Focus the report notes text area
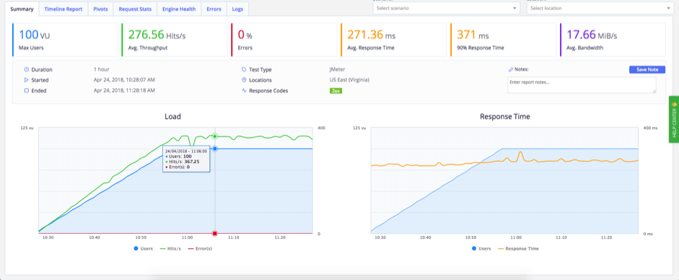 click(x=582, y=85)
